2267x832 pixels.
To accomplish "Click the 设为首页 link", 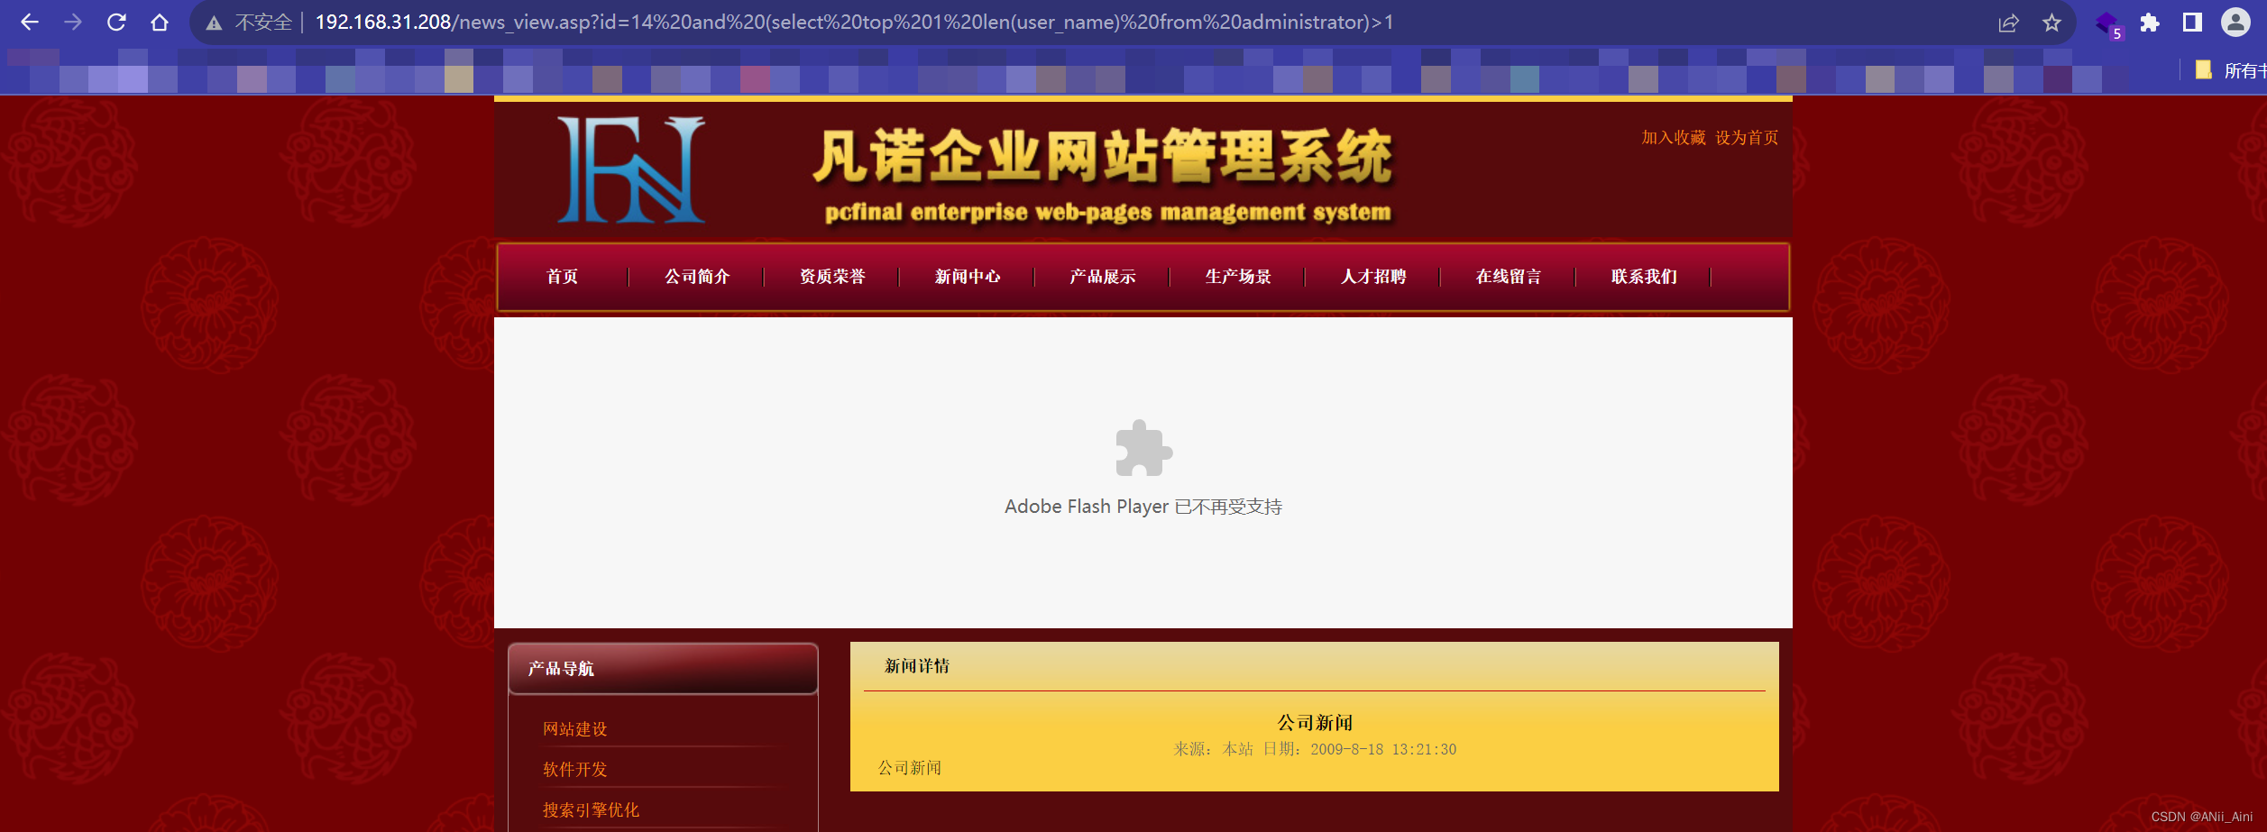I will pyautogui.click(x=1747, y=138).
